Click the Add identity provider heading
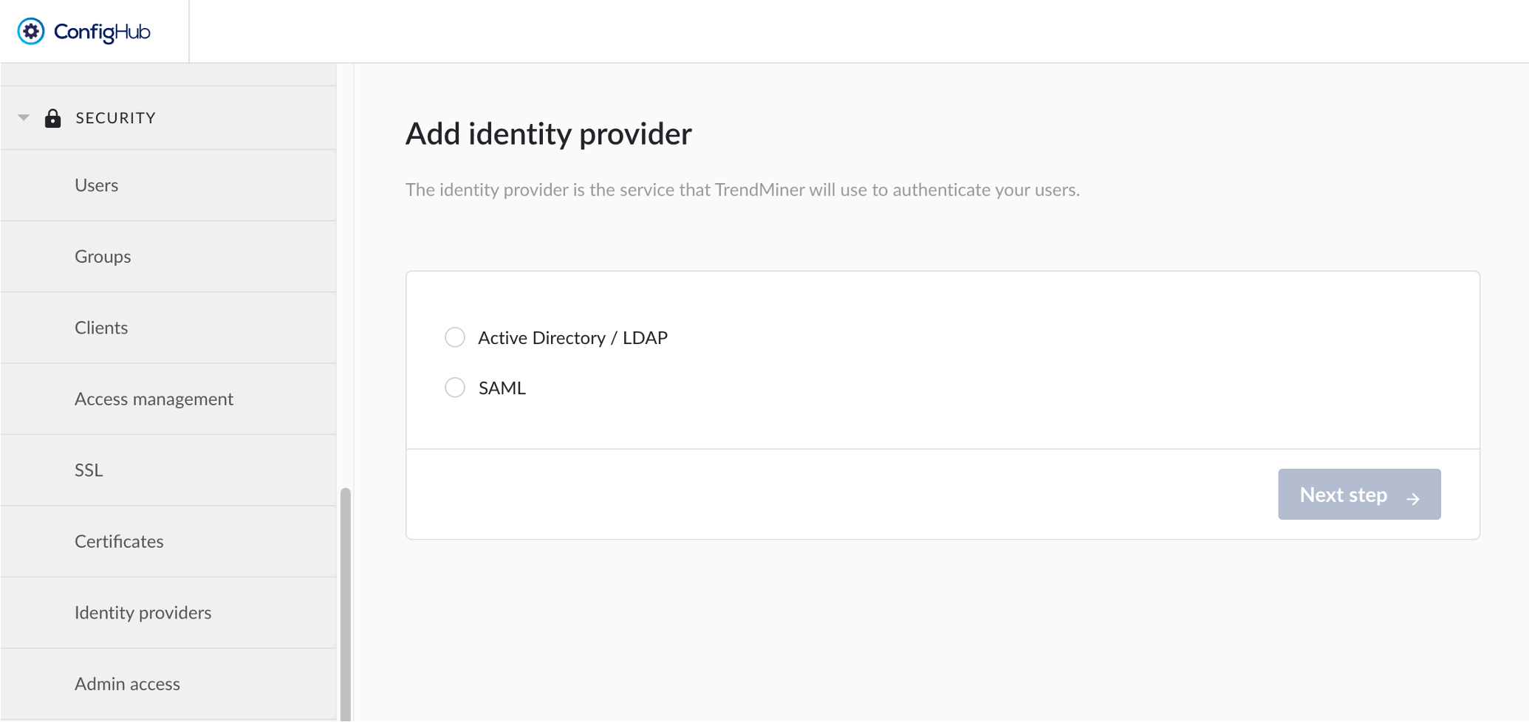Screen dimensions: 1529x722 (548, 134)
